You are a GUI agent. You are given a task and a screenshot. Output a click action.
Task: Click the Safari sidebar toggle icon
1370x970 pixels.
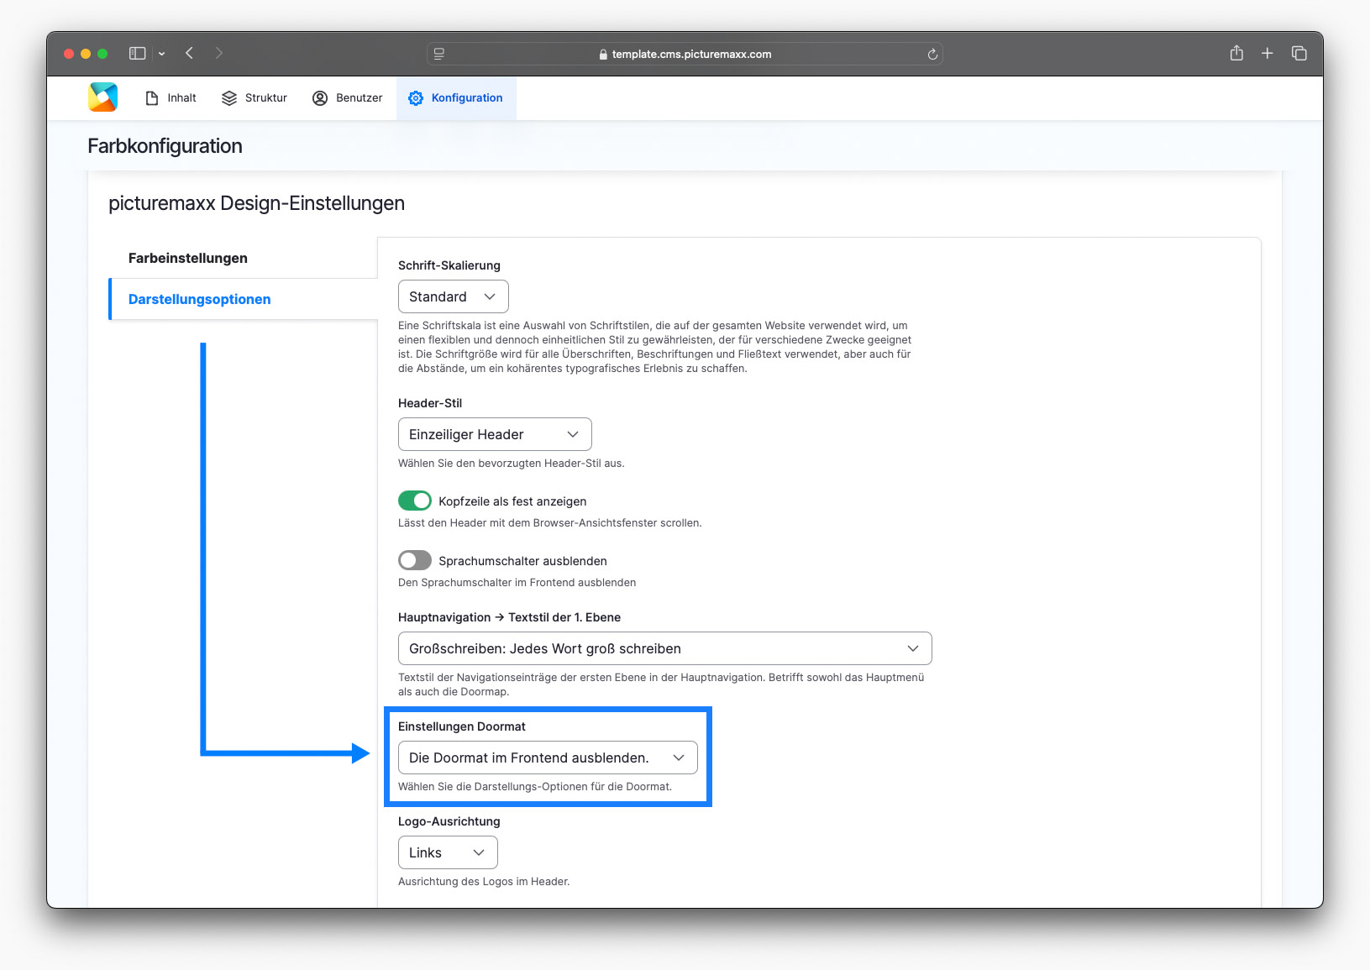pos(138,53)
